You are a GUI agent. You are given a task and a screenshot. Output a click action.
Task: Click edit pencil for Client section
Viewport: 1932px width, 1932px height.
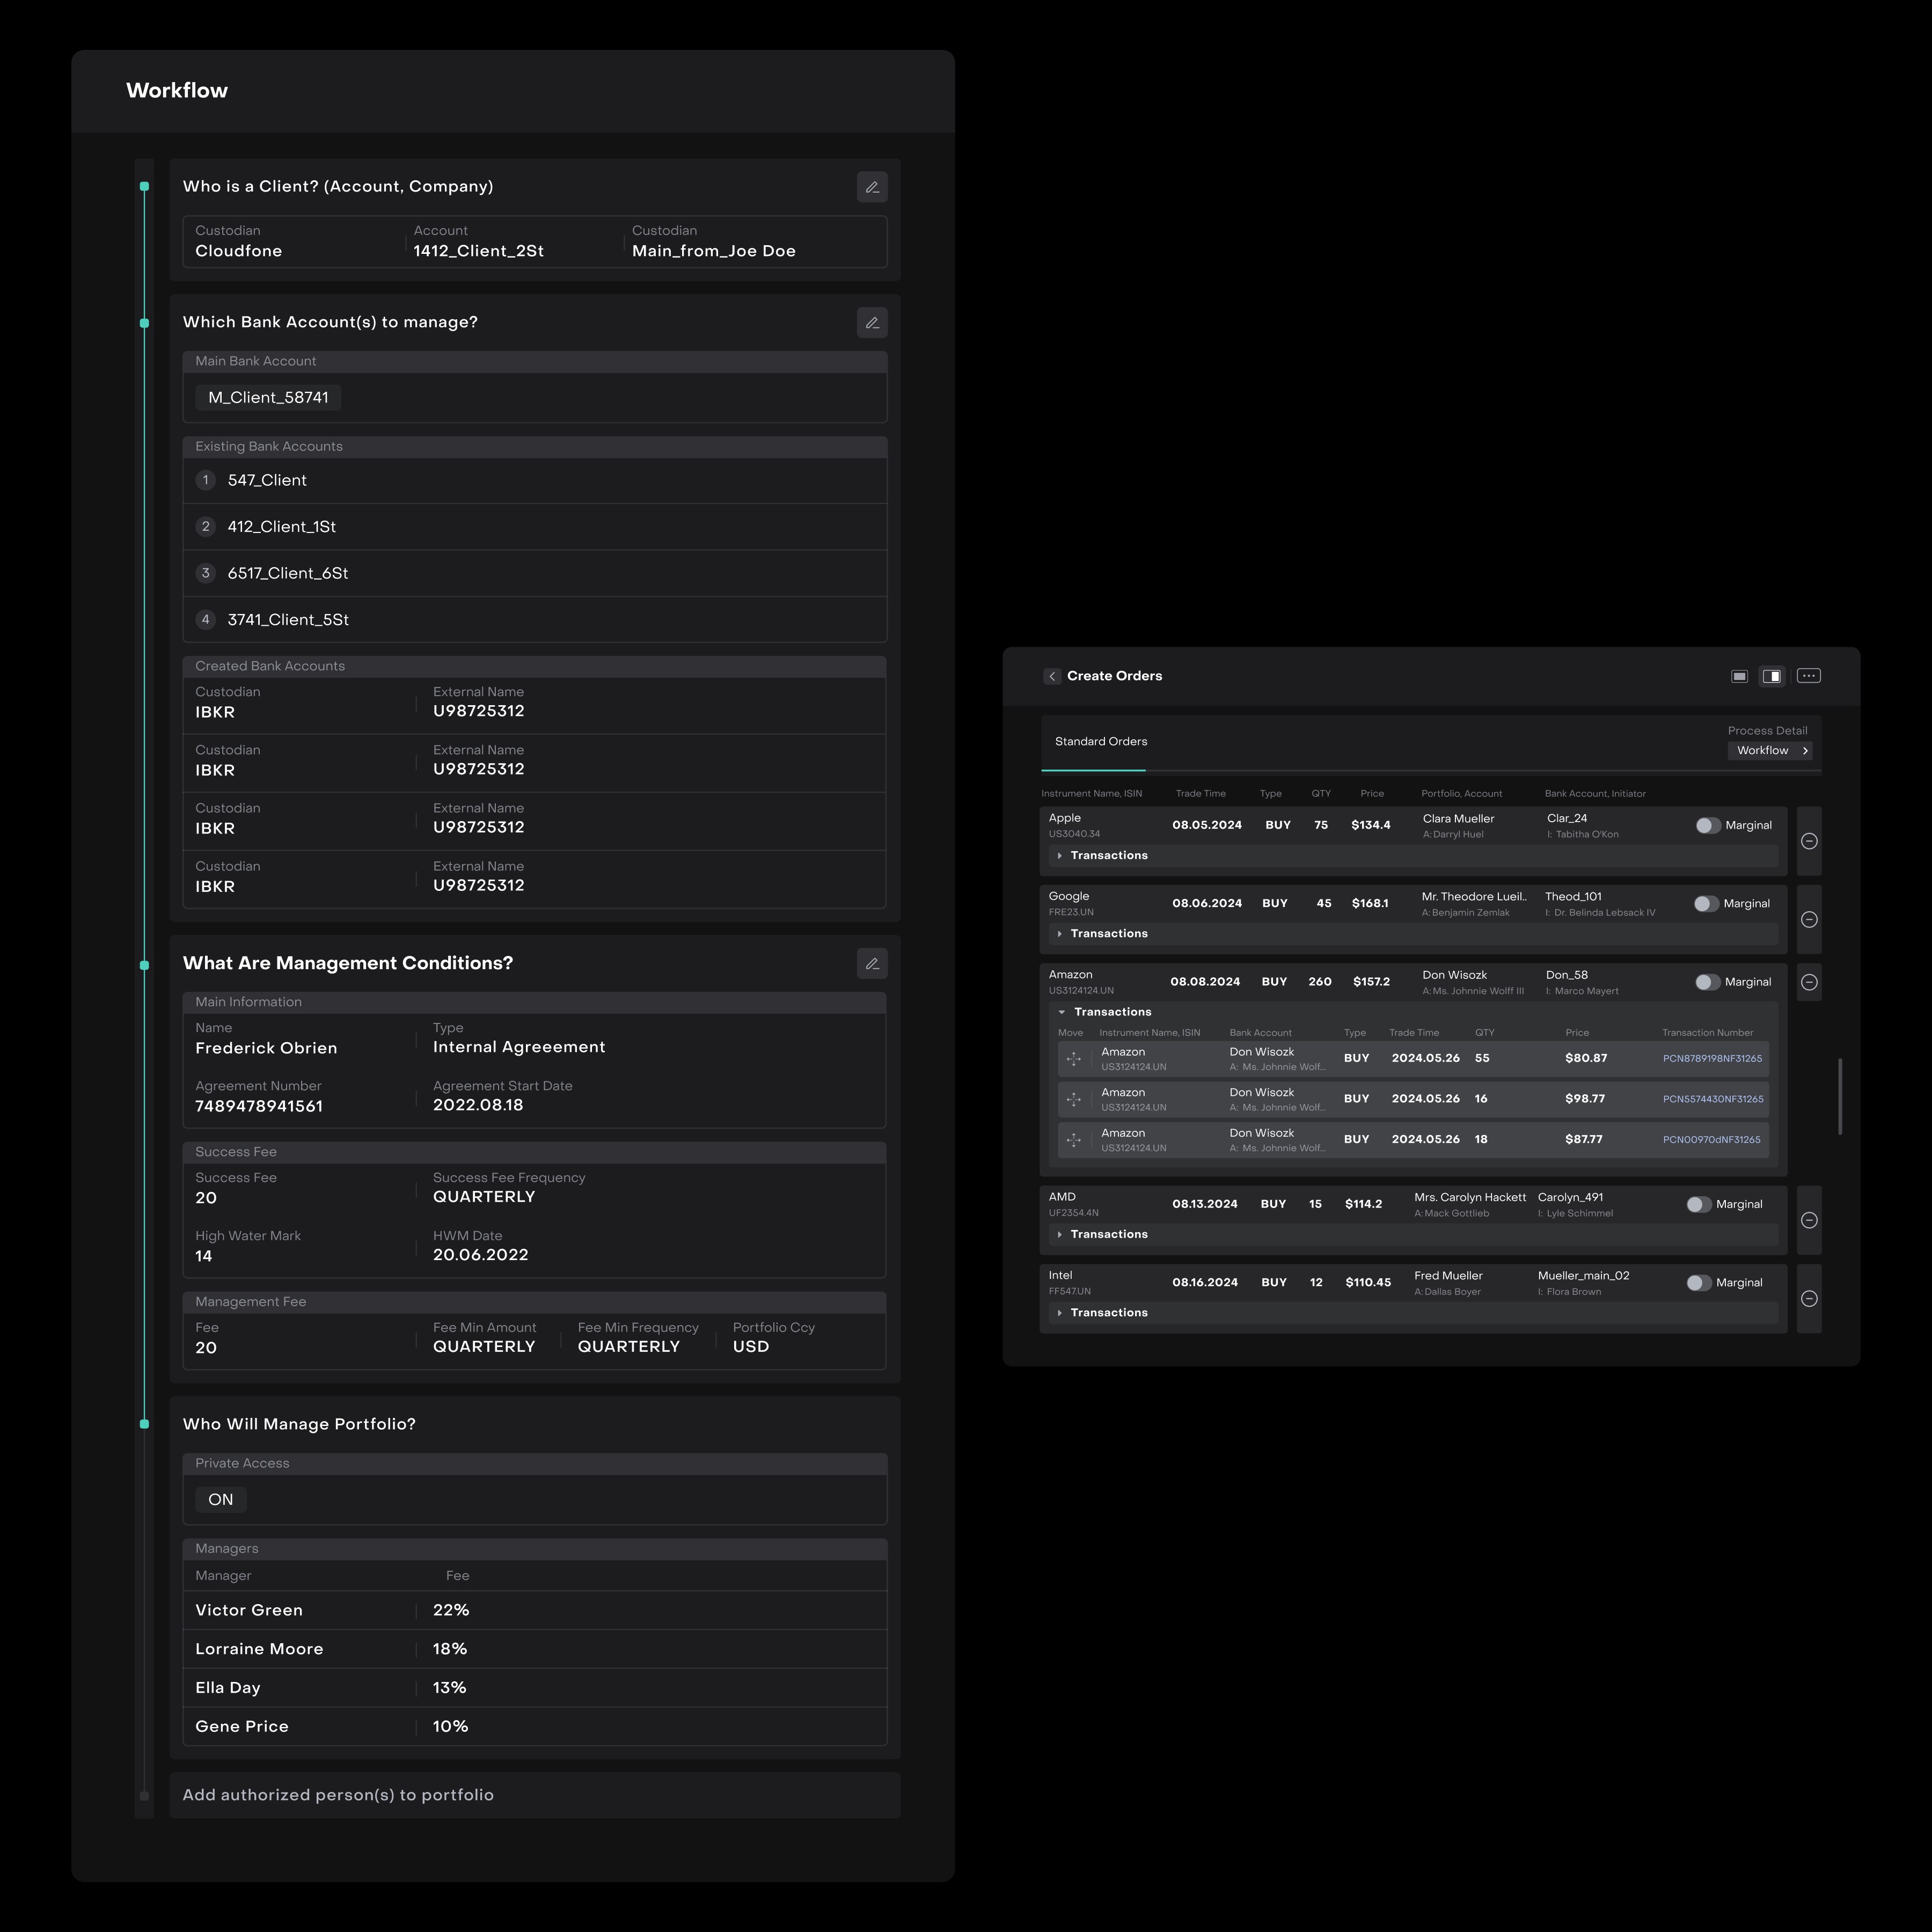point(872,187)
